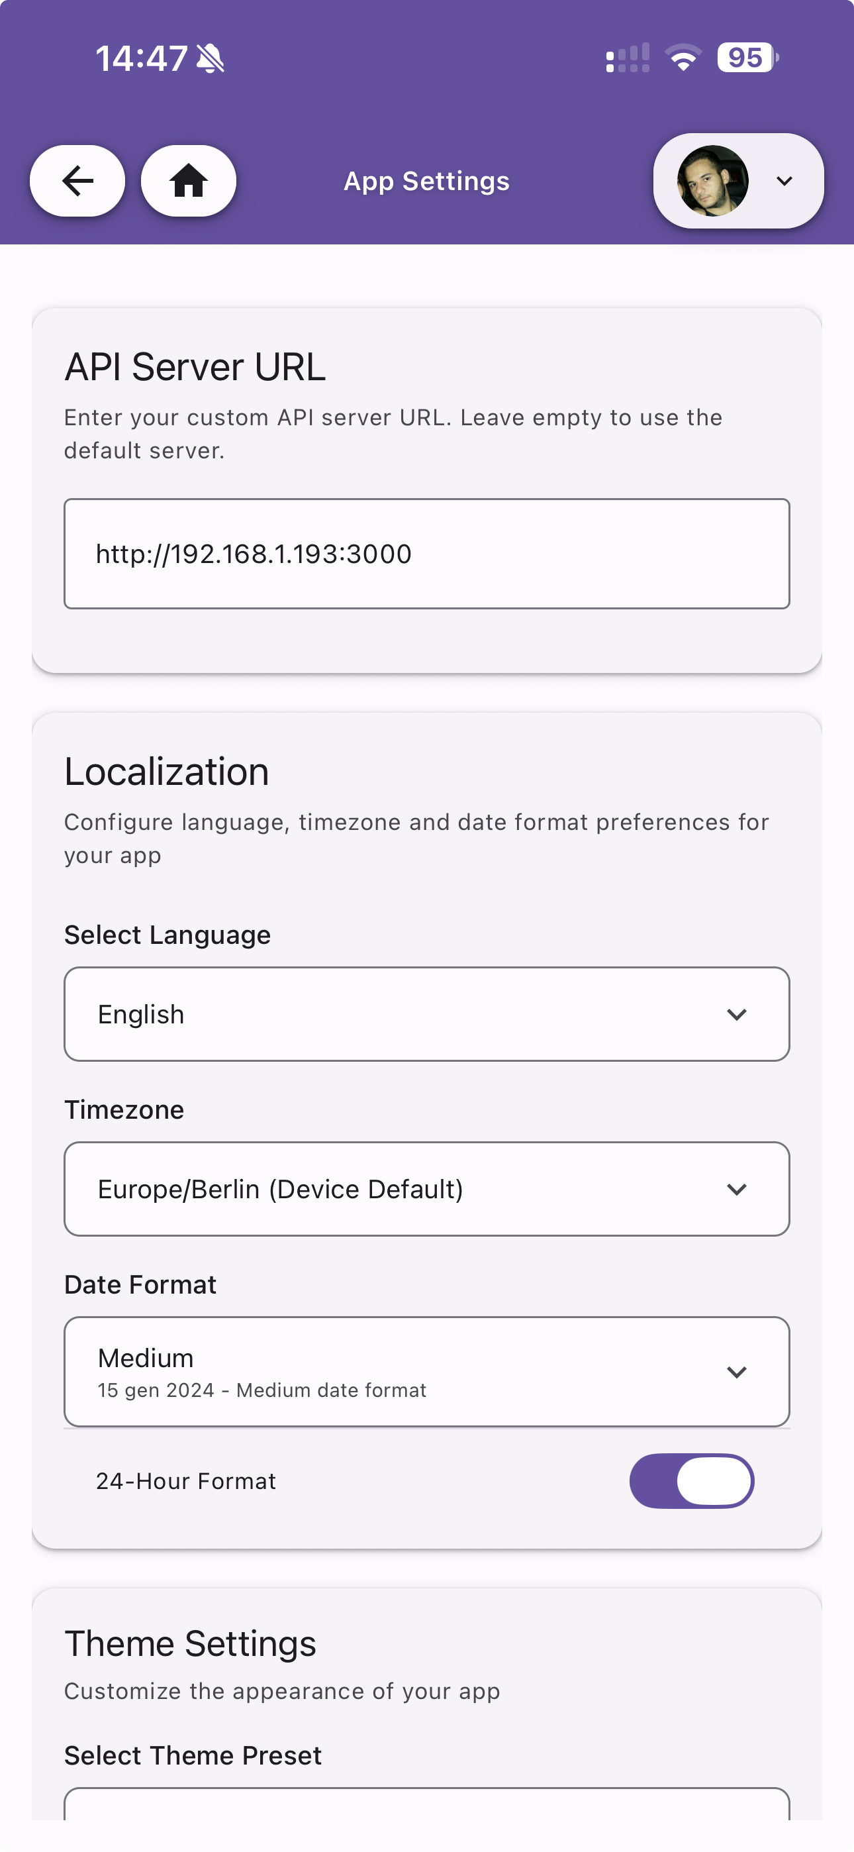854x1852 pixels.
Task: Toggle the 24-Hour Format switch
Action: click(692, 1481)
